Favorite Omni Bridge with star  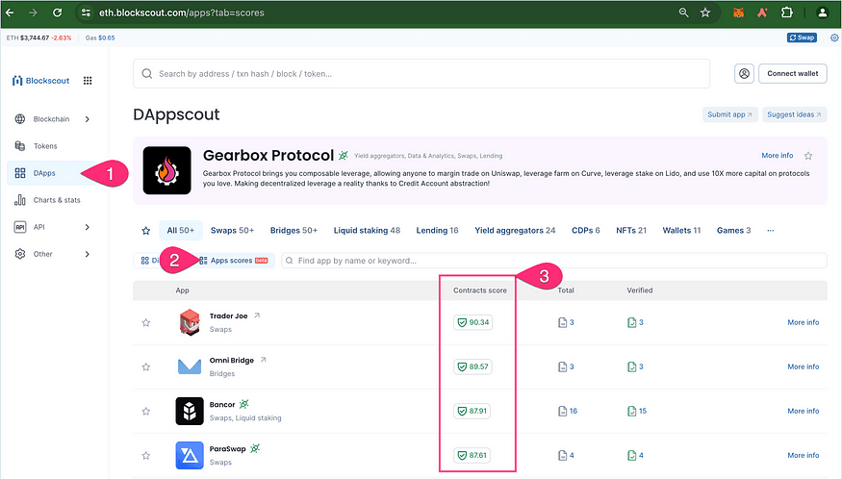click(145, 366)
